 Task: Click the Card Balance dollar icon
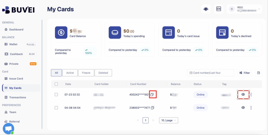coord(61,32)
